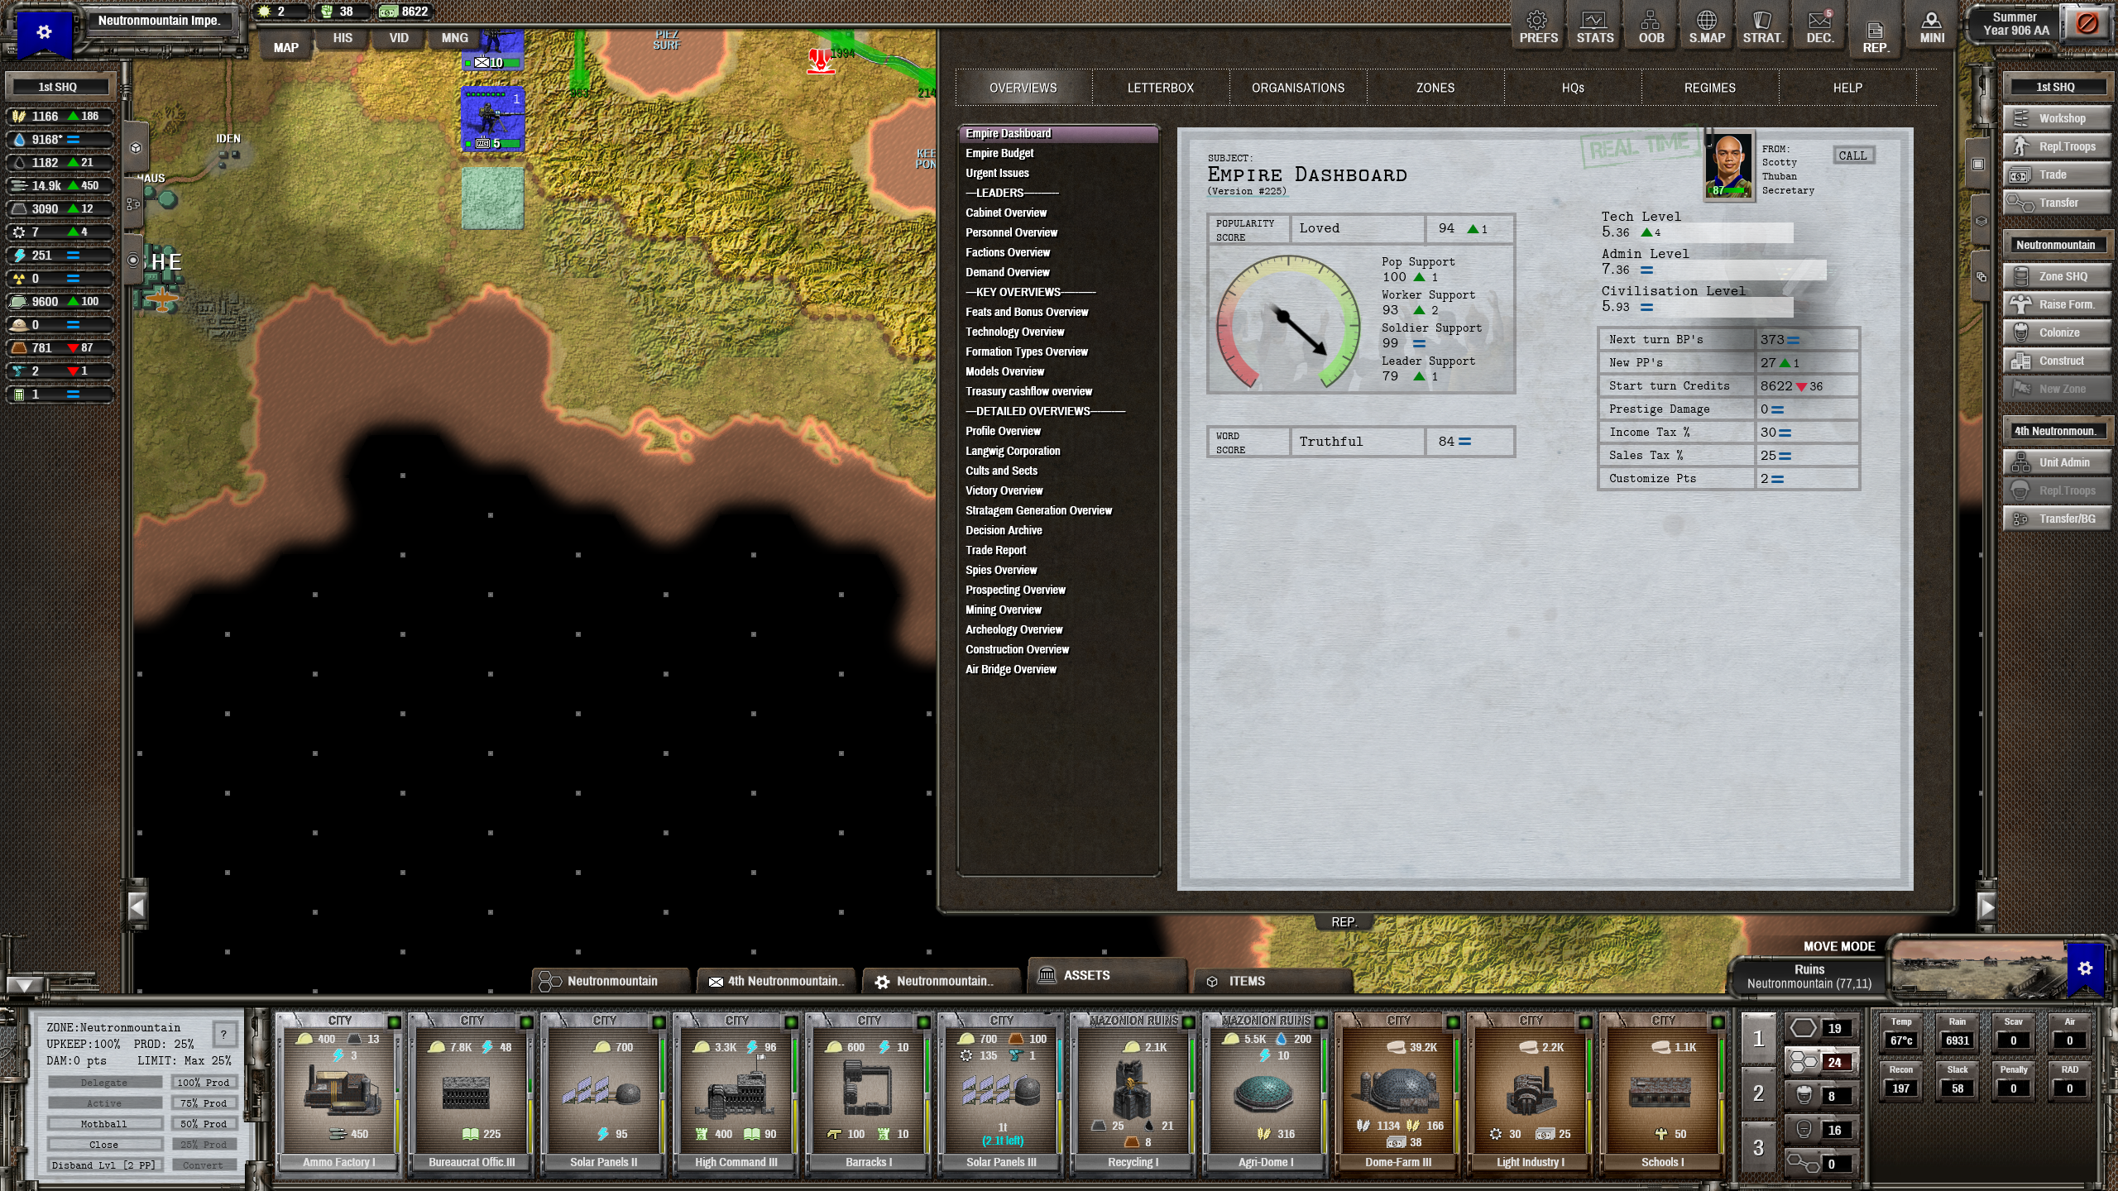Switch to the ZONES tab
The width and height of the screenshot is (2118, 1191).
click(x=1435, y=88)
